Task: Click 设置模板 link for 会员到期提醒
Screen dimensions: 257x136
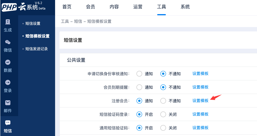Action: 200,87
